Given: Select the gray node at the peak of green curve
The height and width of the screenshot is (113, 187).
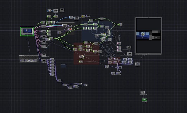Looking at the screenshot, I should (x=102, y=19).
